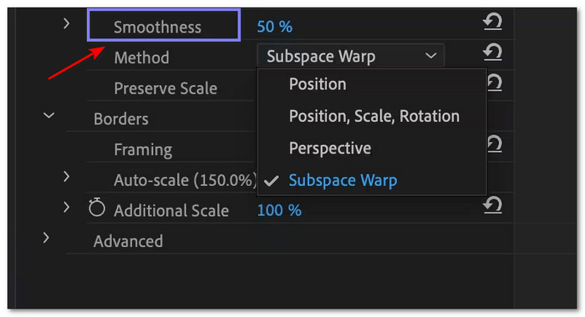This screenshot has height=317, width=585.
Task: Expand the Advanced section
Action: [x=46, y=238]
